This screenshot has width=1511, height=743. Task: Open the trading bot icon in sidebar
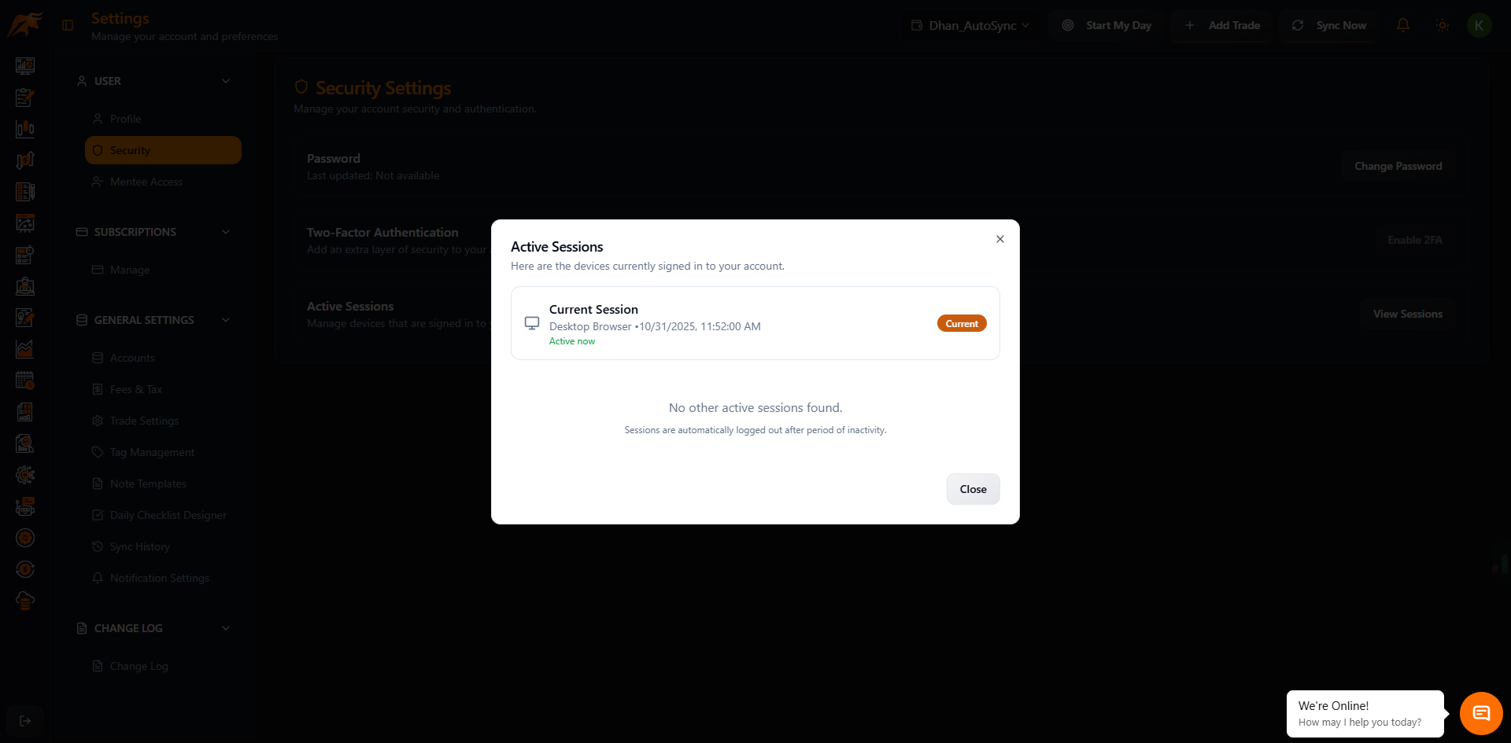click(x=25, y=506)
